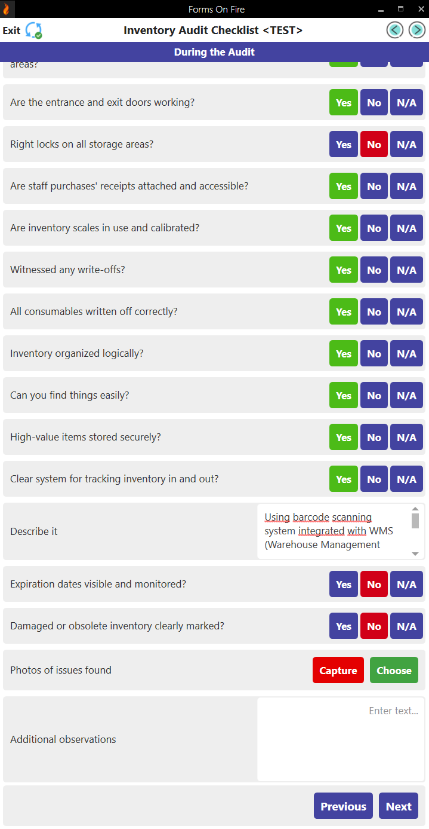Choose No for Inventory organized logically

click(374, 354)
